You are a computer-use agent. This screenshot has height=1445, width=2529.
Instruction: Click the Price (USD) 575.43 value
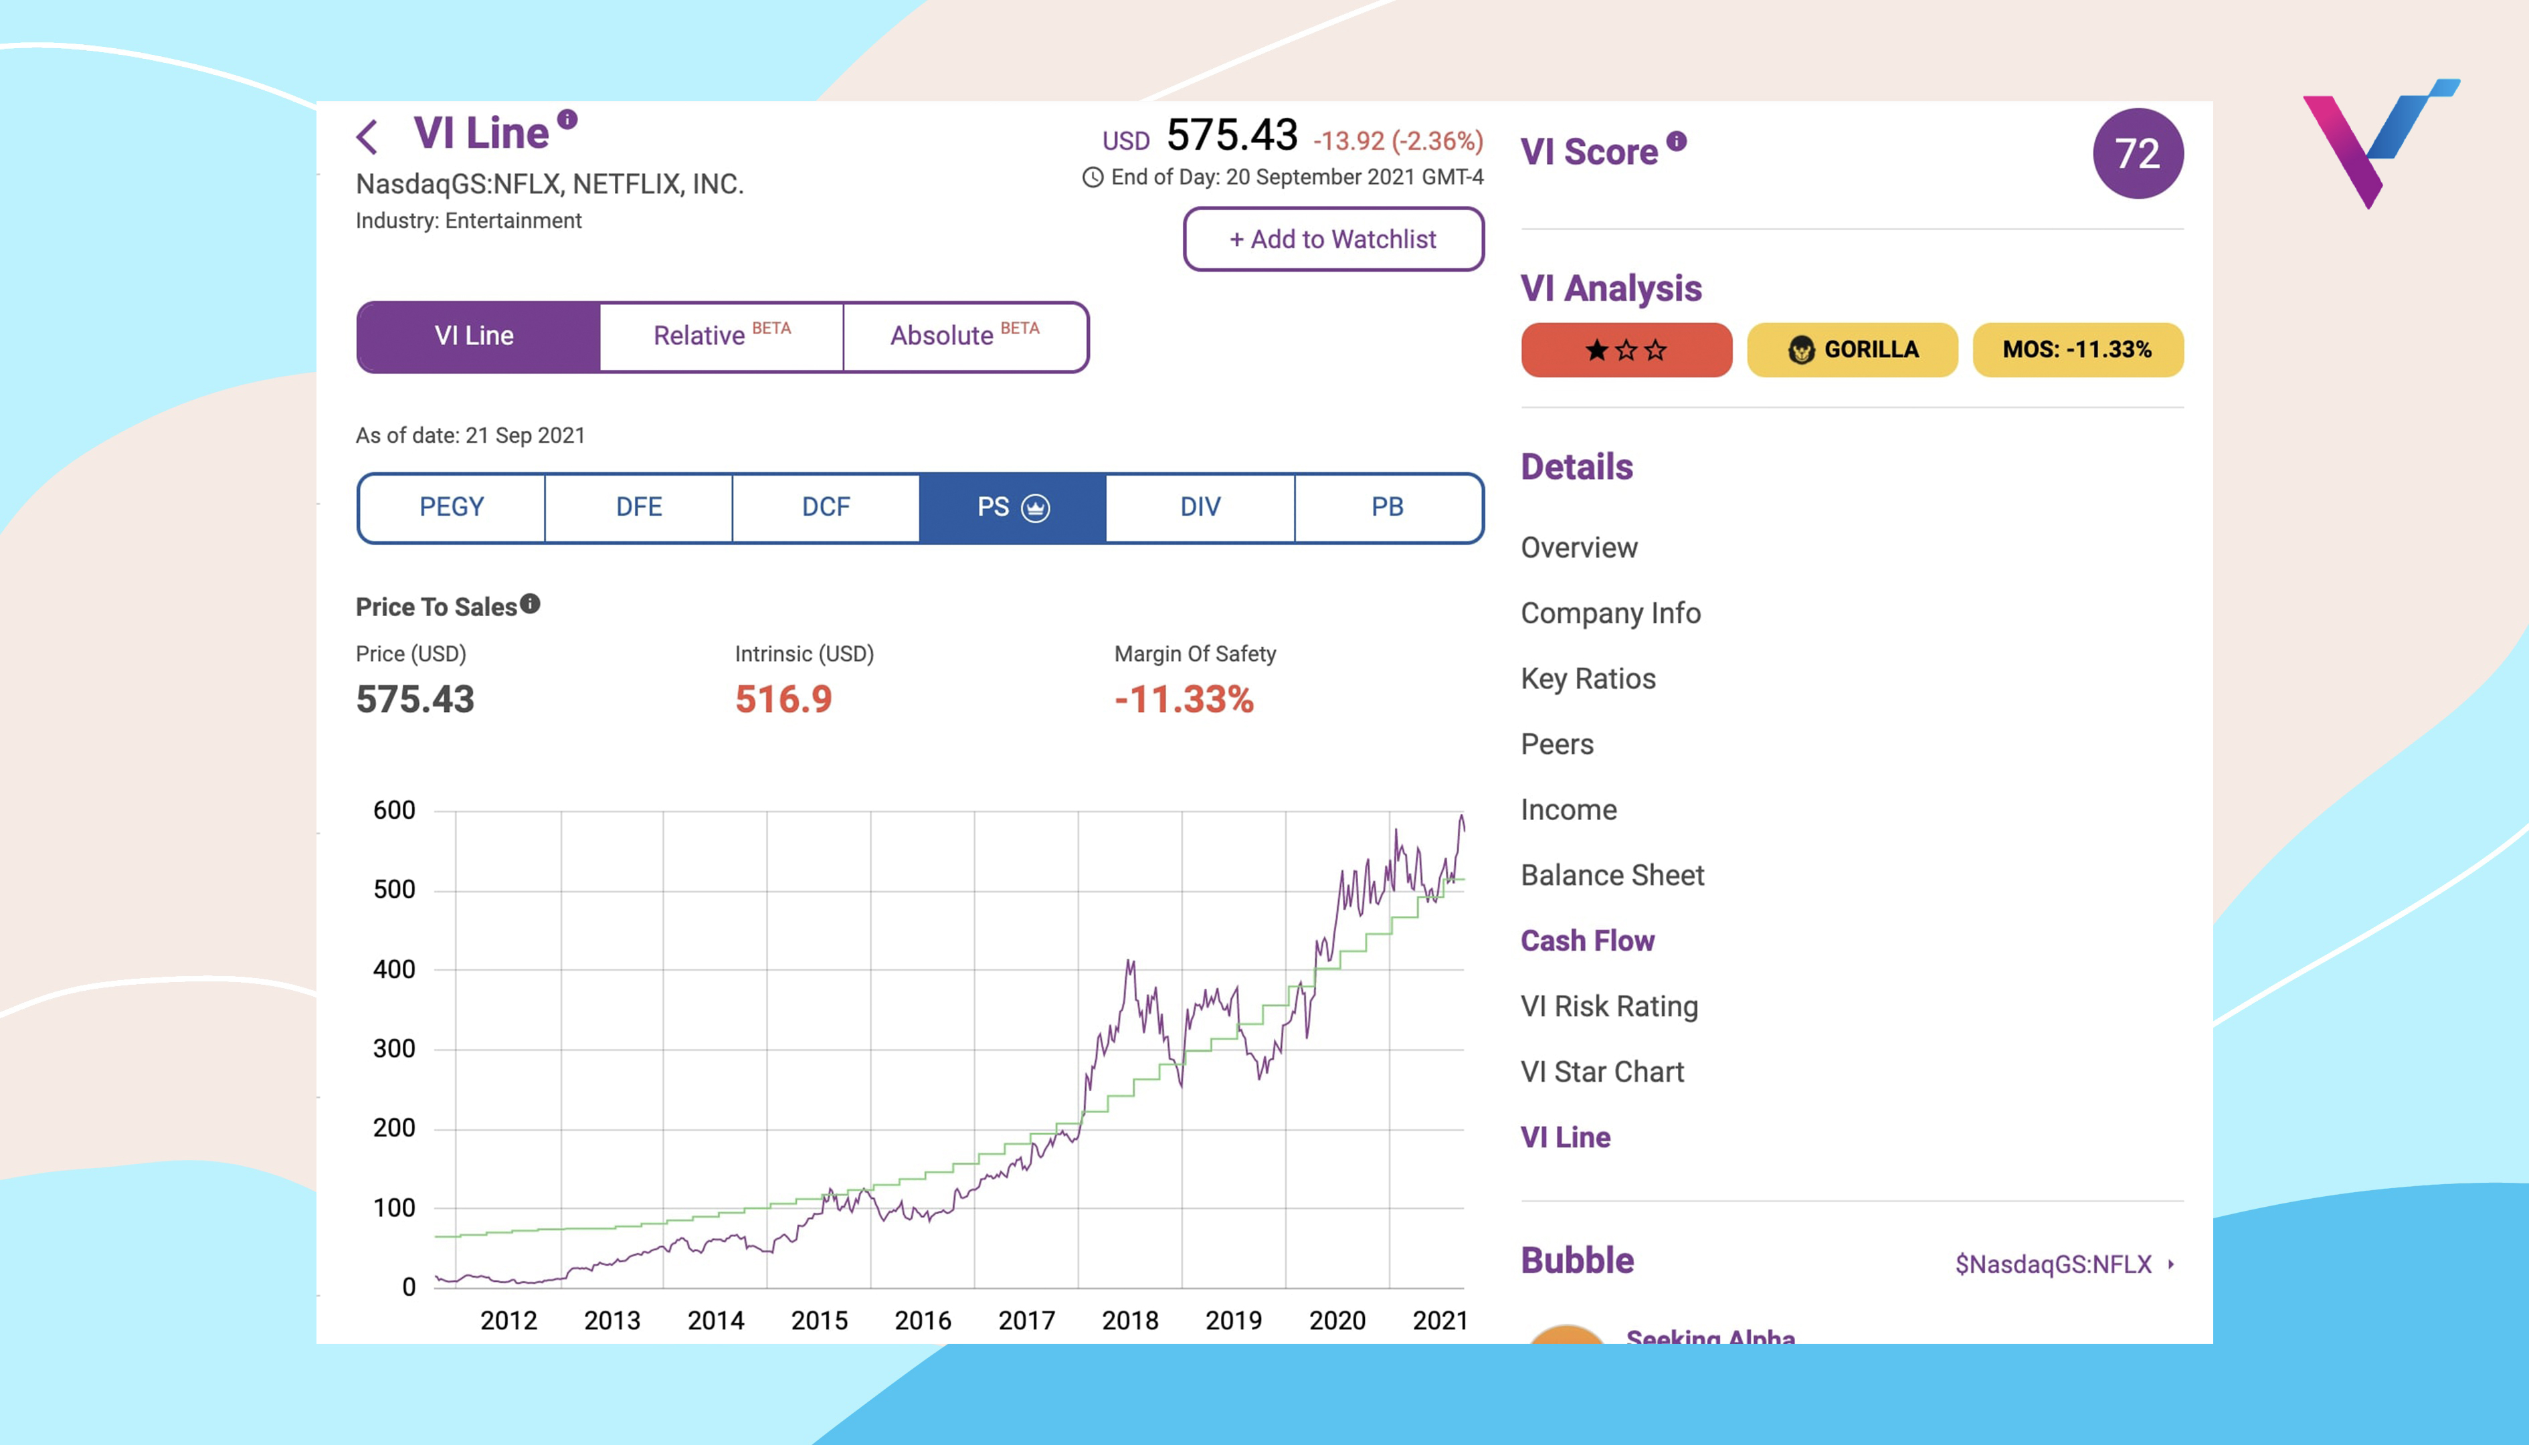[x=415, y=700]
